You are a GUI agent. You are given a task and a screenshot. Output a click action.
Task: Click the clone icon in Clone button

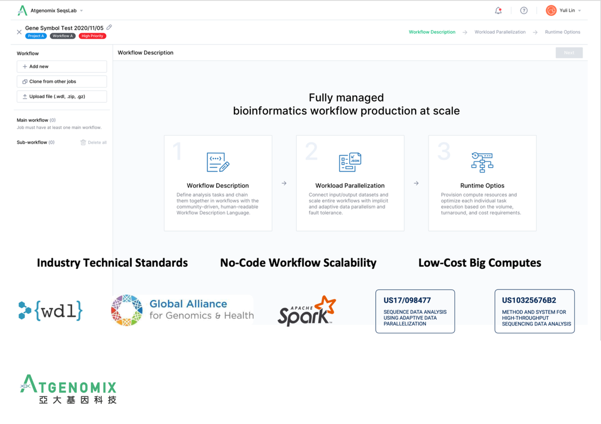point(25,81)
